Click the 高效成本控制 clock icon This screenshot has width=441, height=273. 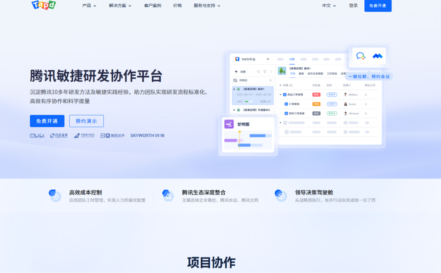pos(55,195)
